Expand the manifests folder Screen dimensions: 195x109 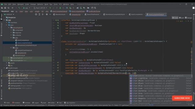(7, 23)
